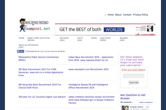Image resolution: width=166 pixels, height=110 pixels.
Task: Open the Railway Jobs menu item
Action: 124,39
